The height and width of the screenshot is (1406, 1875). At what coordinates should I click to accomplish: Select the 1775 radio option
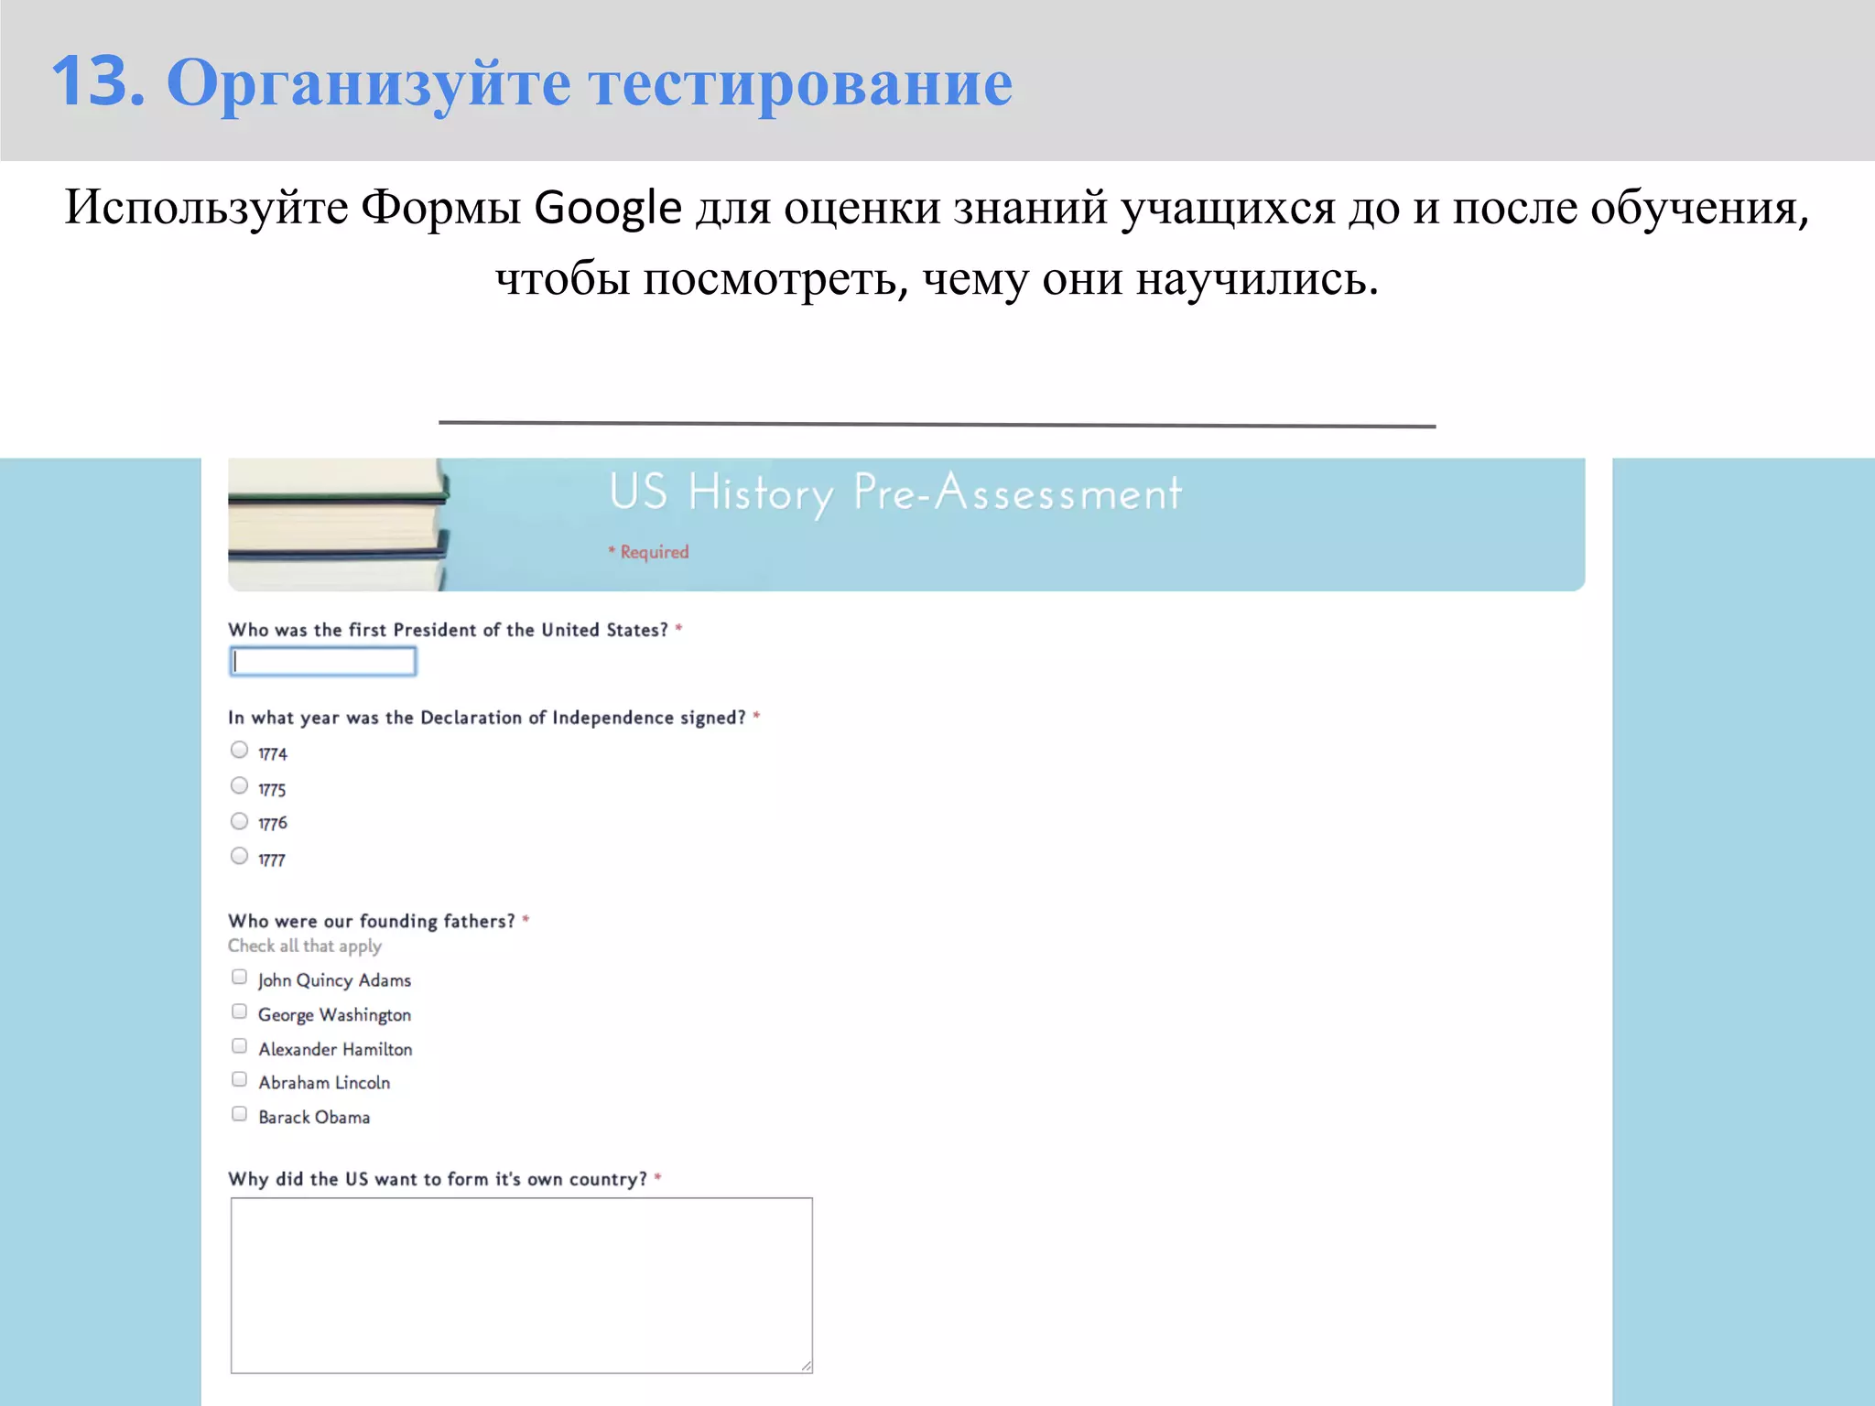(x=239, y=785)
